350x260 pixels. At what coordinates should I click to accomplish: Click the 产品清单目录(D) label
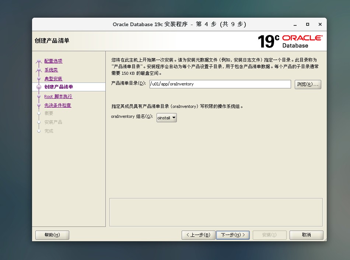click(128, 83)
